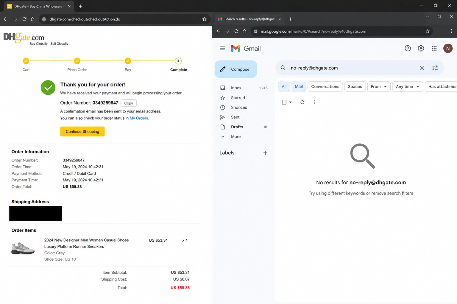This screenshot has width=457, height=304.
Task: Click the sneaker product title
Action: pyautogui.click(x=86, y=243)
